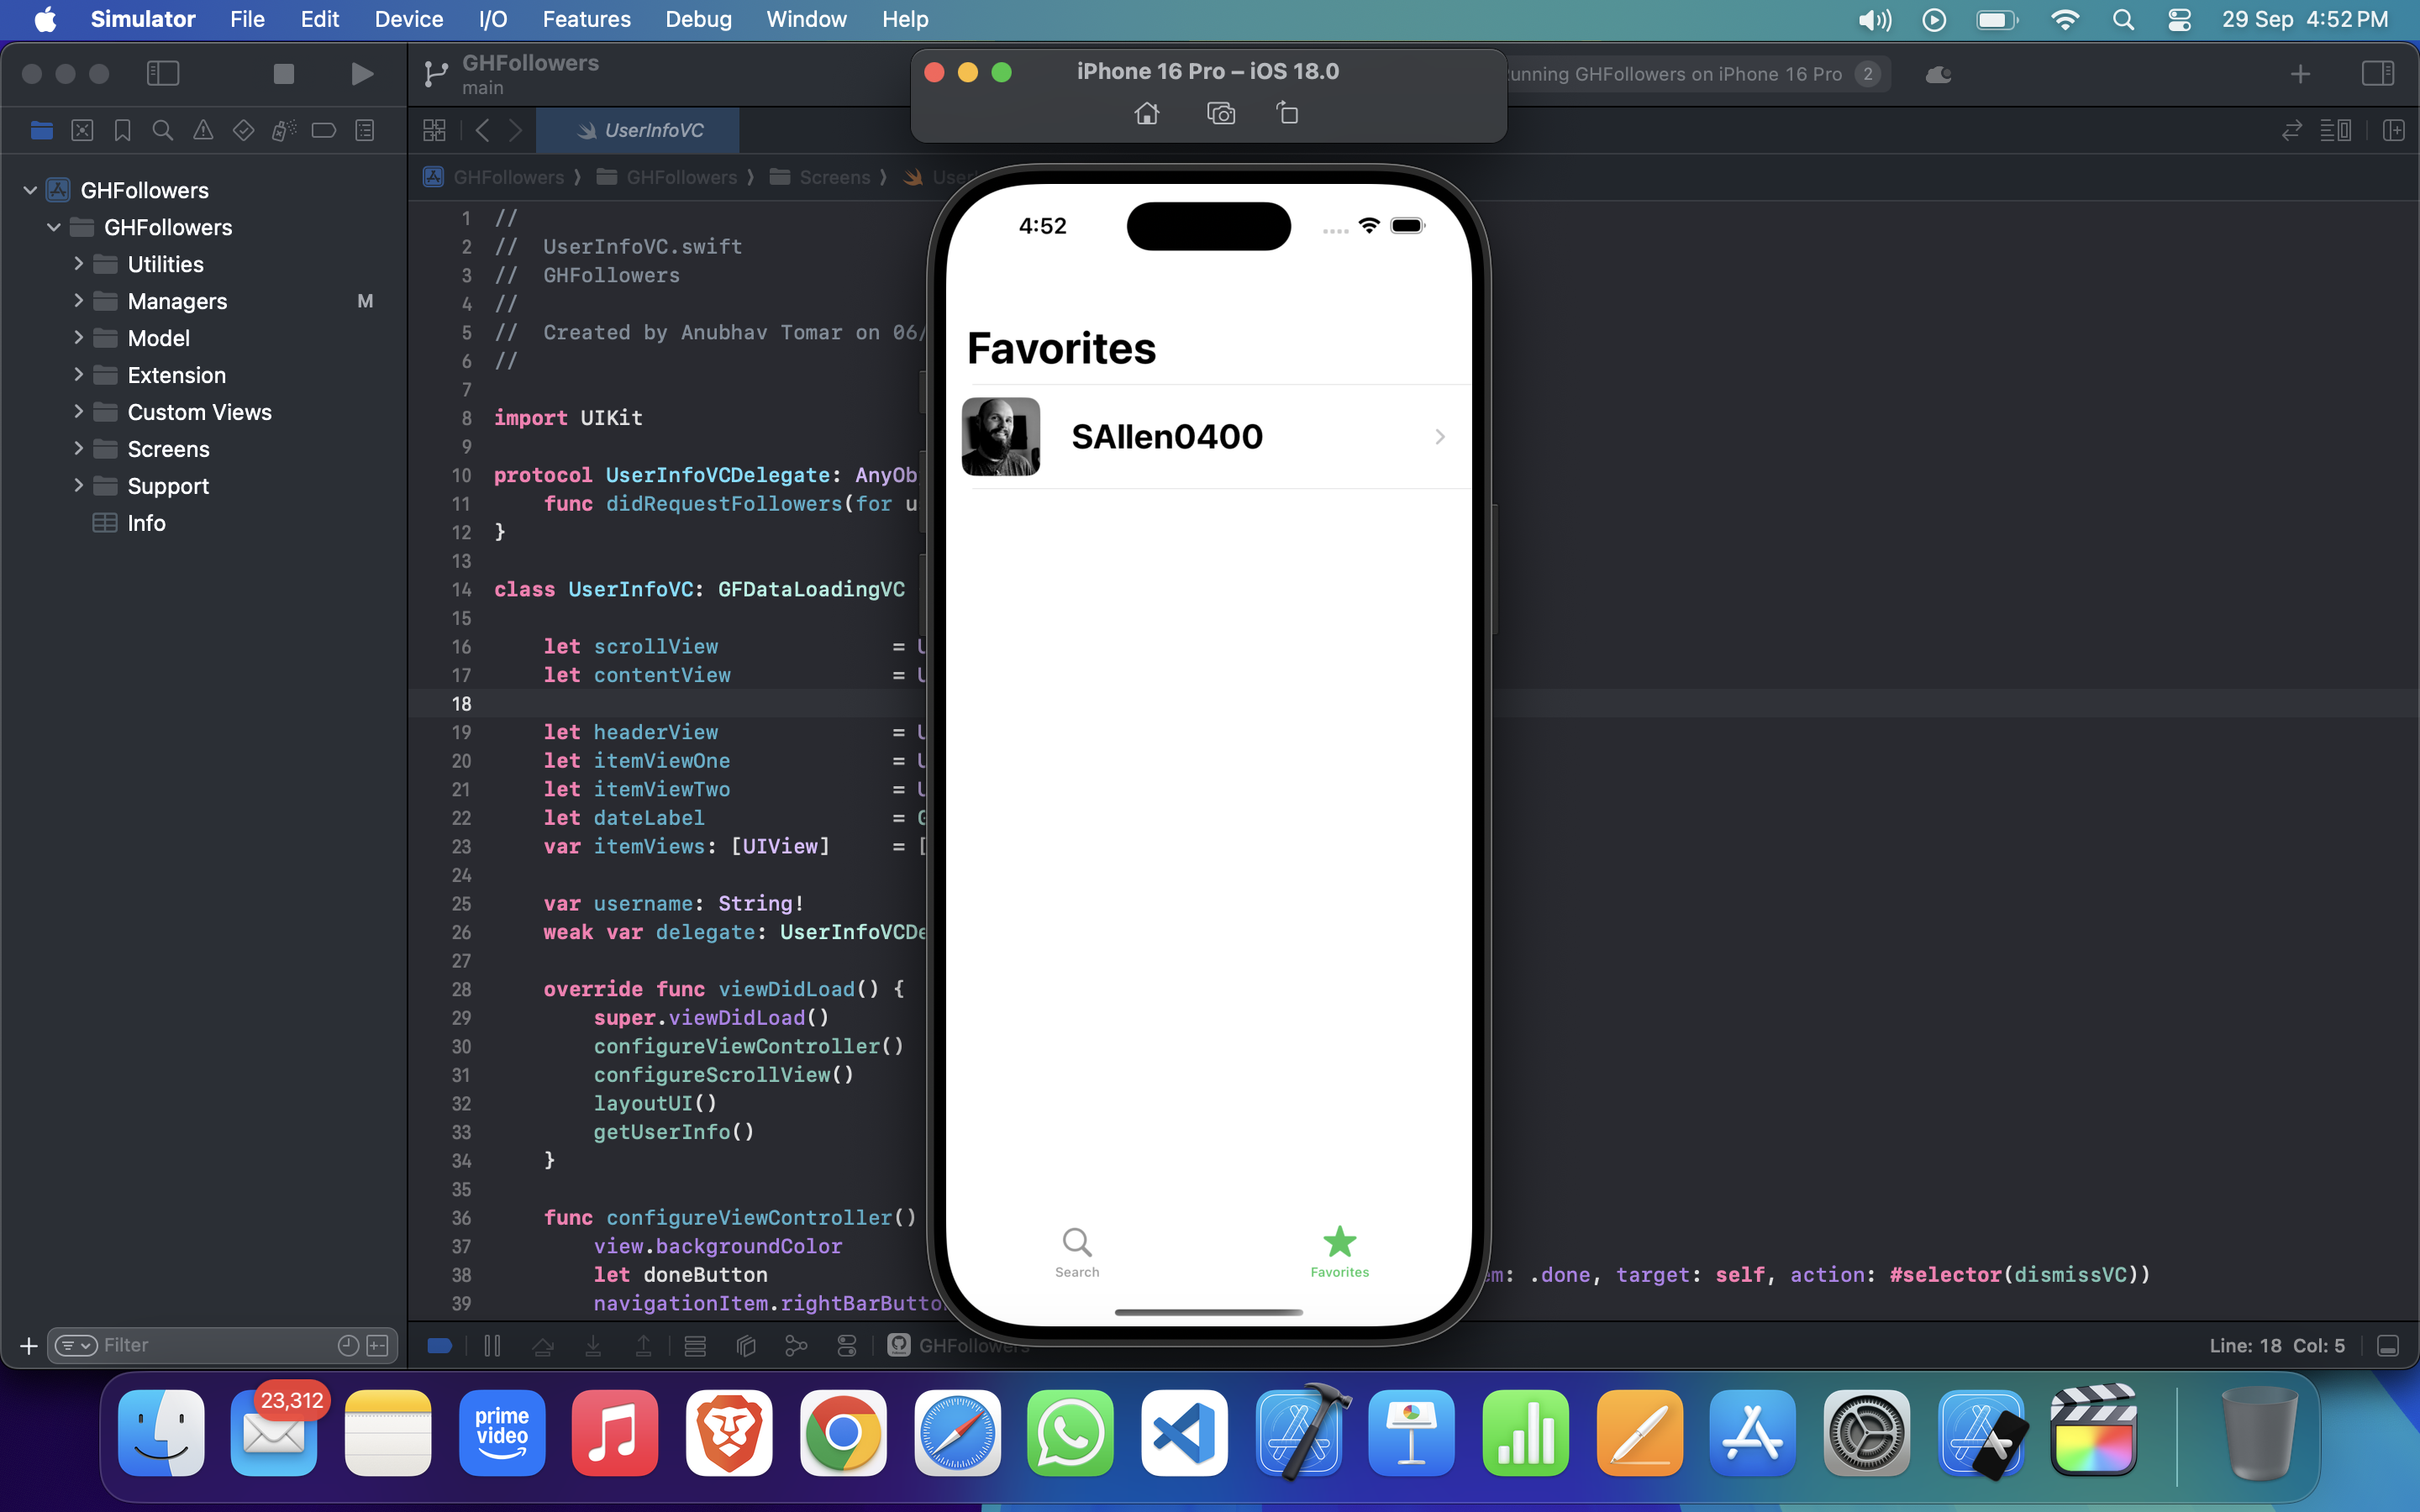Stop the running app in Xcode
Viewport: 2420px width, 1512px height.
point(284,74)
